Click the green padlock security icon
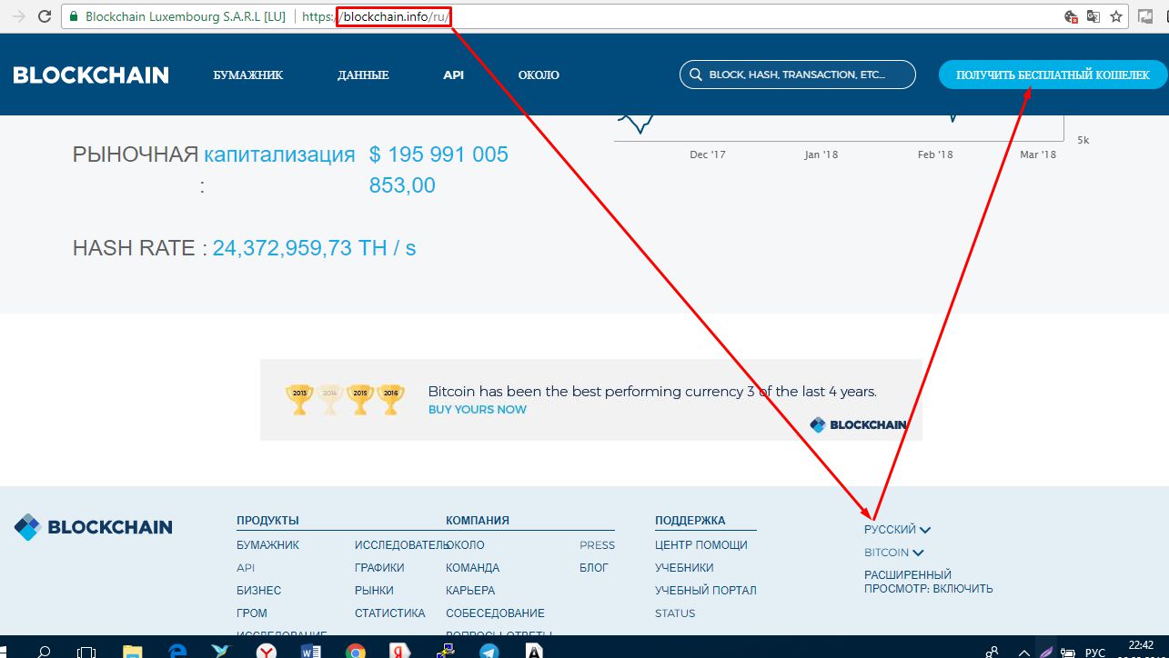This screenshot has height=658, width=1169. [74, 16]
